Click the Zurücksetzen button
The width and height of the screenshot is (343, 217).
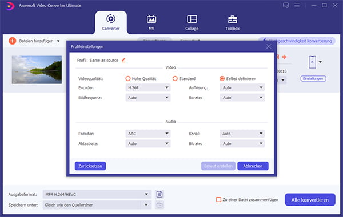[90, 166]
